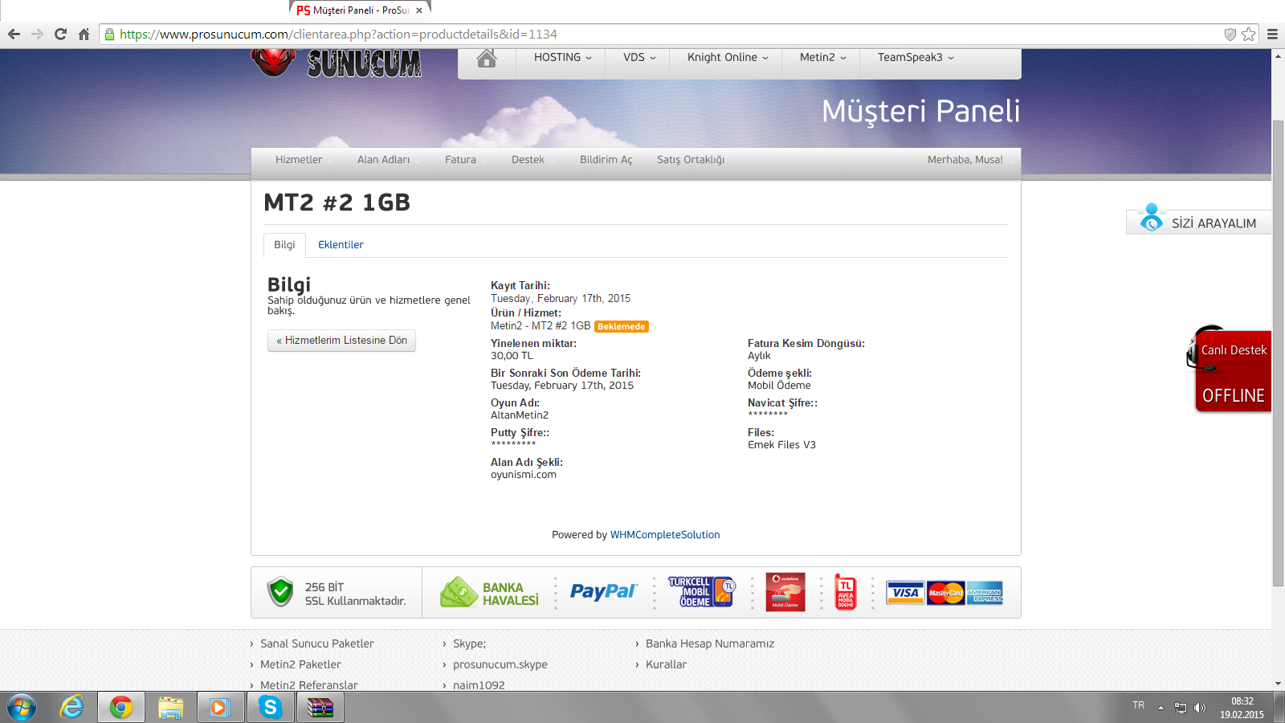Switch to the Bilgi tab
Image resolution: width=1285 pixels, height=723 pixels.
coord(284,245)
